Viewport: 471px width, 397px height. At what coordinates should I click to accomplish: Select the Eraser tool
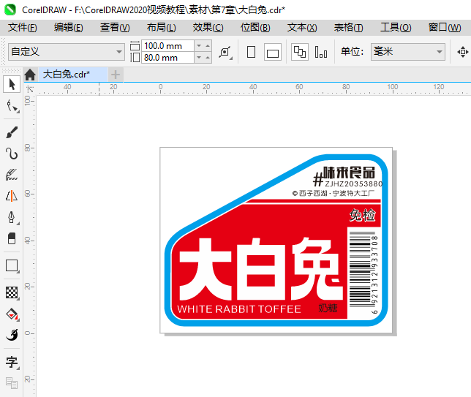tap(12, 238)
